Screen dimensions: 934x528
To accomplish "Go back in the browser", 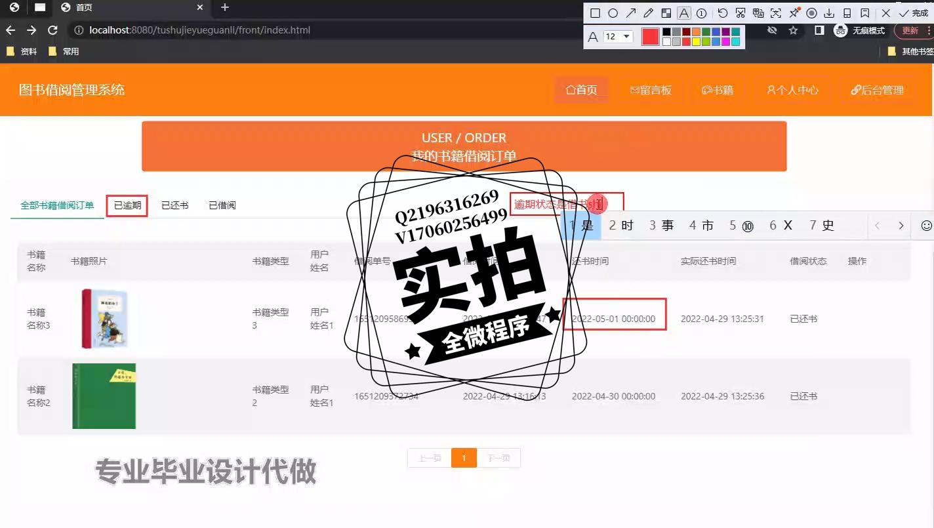I will [x=10, y=30].
